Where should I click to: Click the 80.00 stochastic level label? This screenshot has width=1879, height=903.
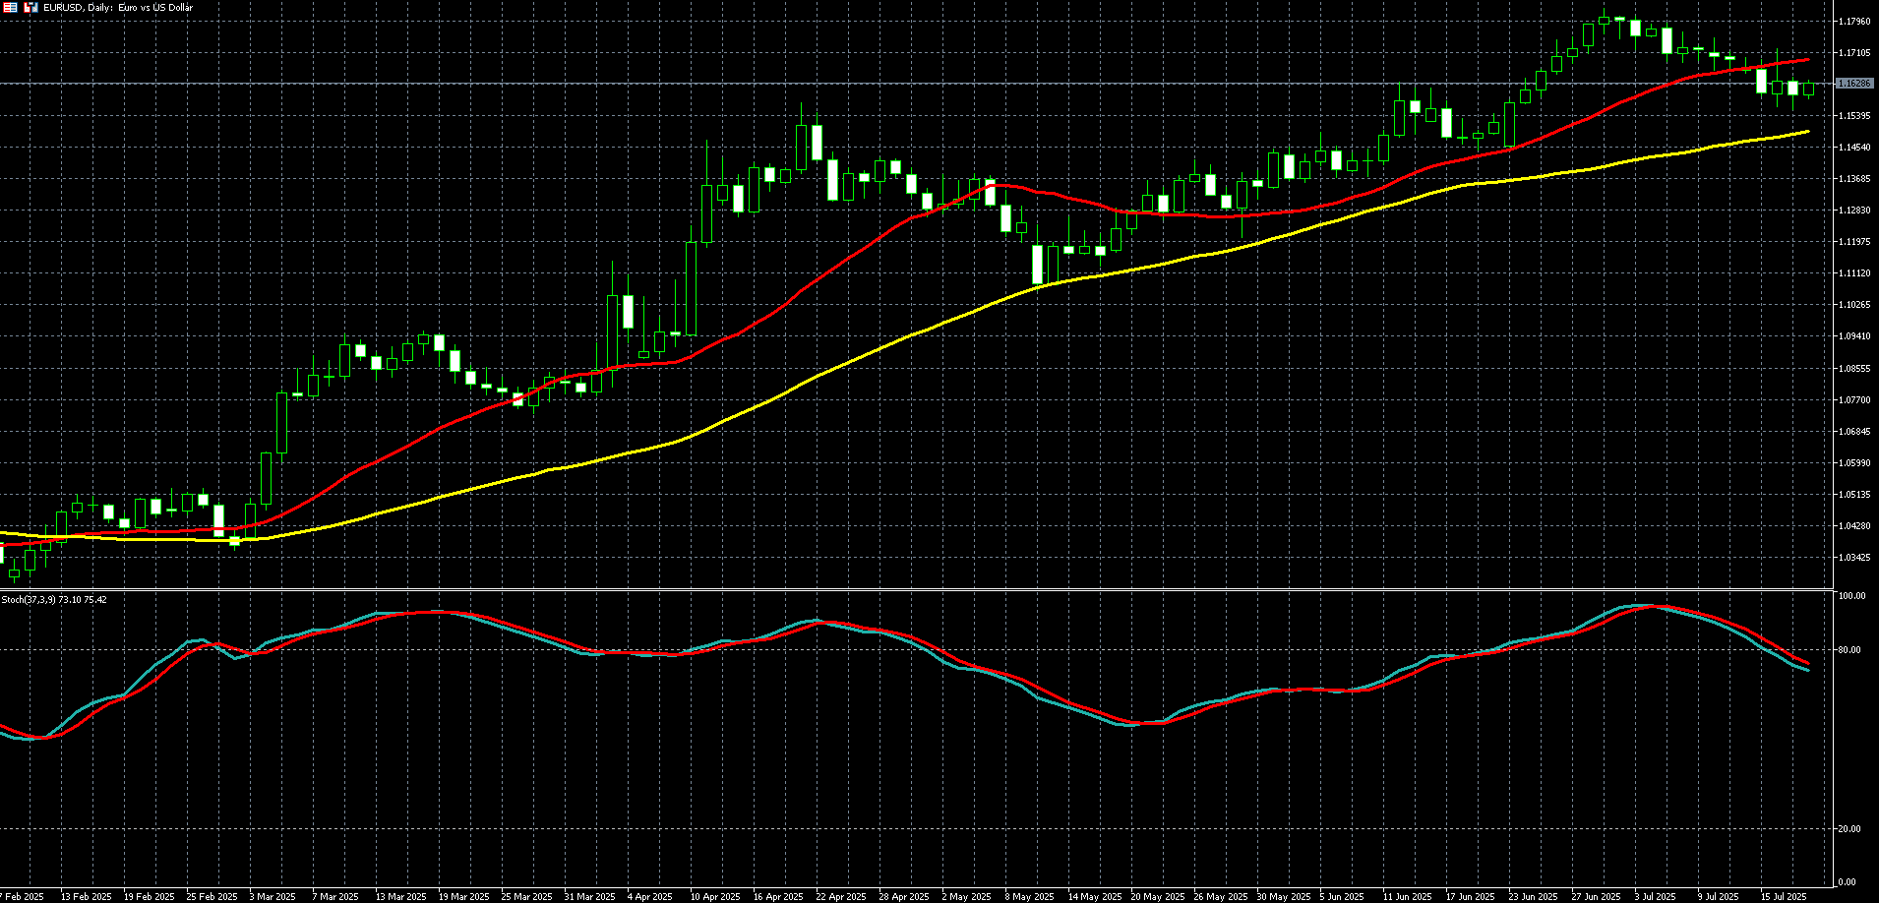coord(1849,650)
